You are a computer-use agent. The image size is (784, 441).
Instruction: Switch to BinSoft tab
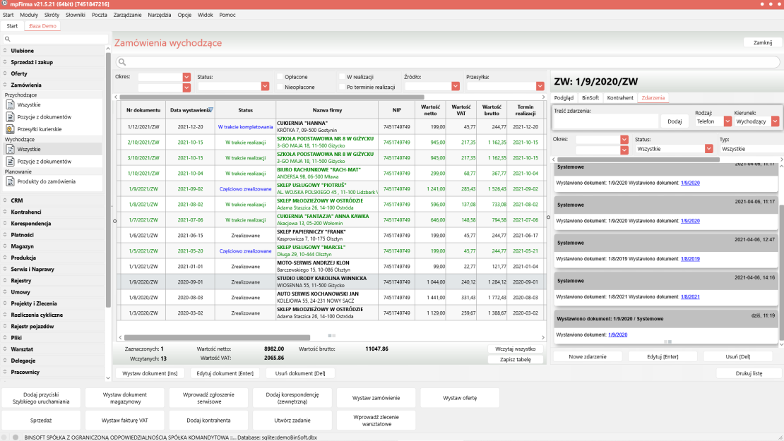[590, 98]
